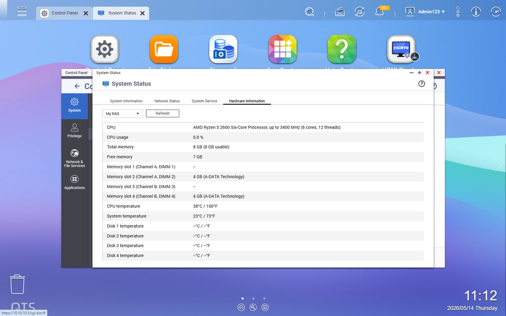Click the middle utility icon in bottom dock
This screenshot has height=316, width=506.
(x=253, y=307)
